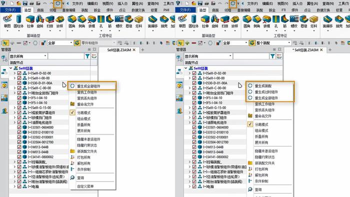Collapse SeIII总装 root node in left window

(x=10, y=68)
